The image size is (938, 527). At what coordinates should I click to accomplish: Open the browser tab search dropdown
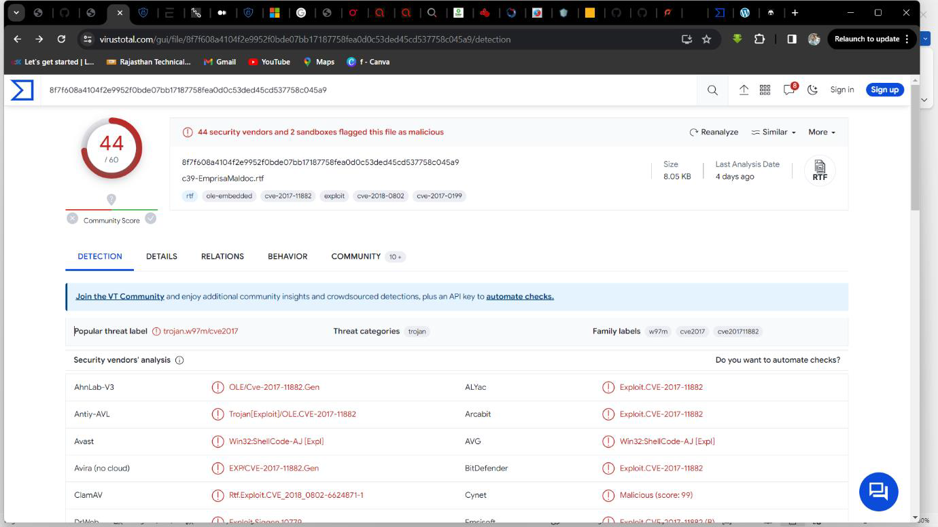click(x=16, y=12)
